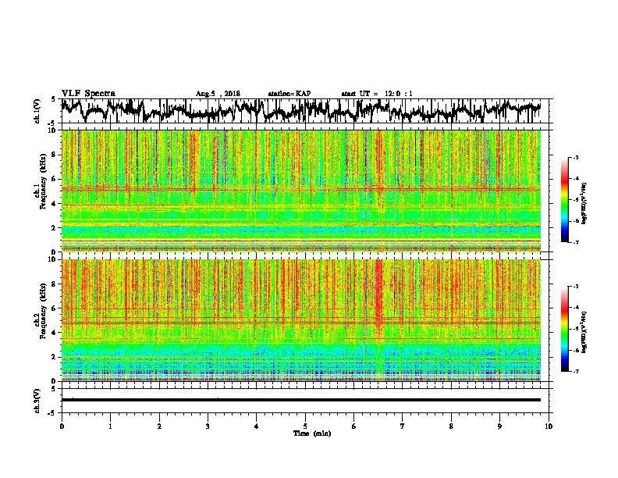Click time axis tick label "2"
The width and height of the screenshot is (618, 478).
tap(159, 426)
